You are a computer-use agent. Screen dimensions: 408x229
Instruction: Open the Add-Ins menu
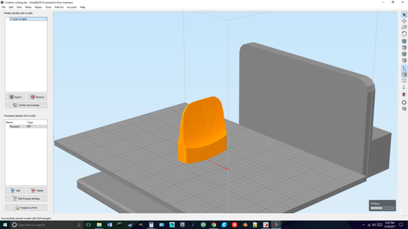click(59, 7)
